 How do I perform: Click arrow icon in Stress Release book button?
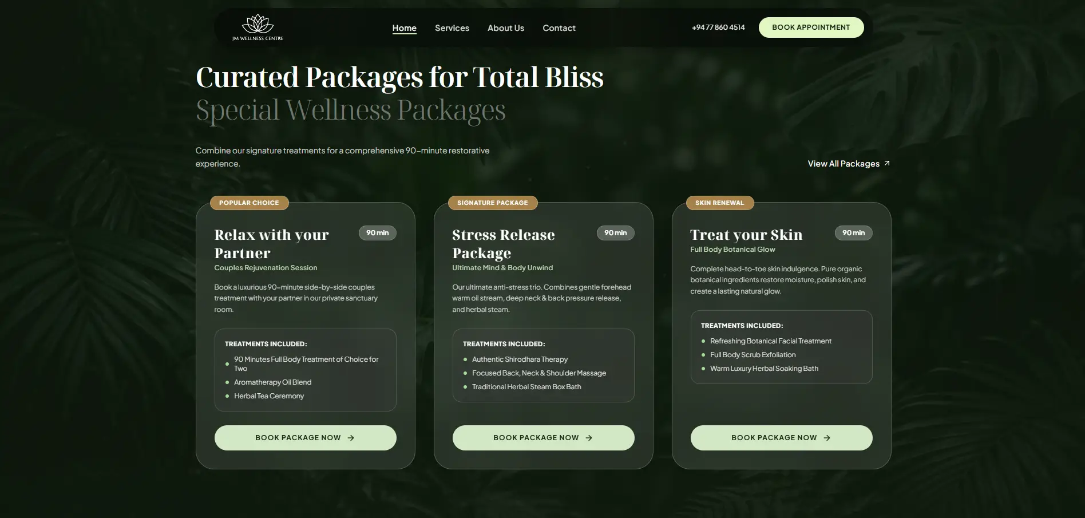(589, 438)
